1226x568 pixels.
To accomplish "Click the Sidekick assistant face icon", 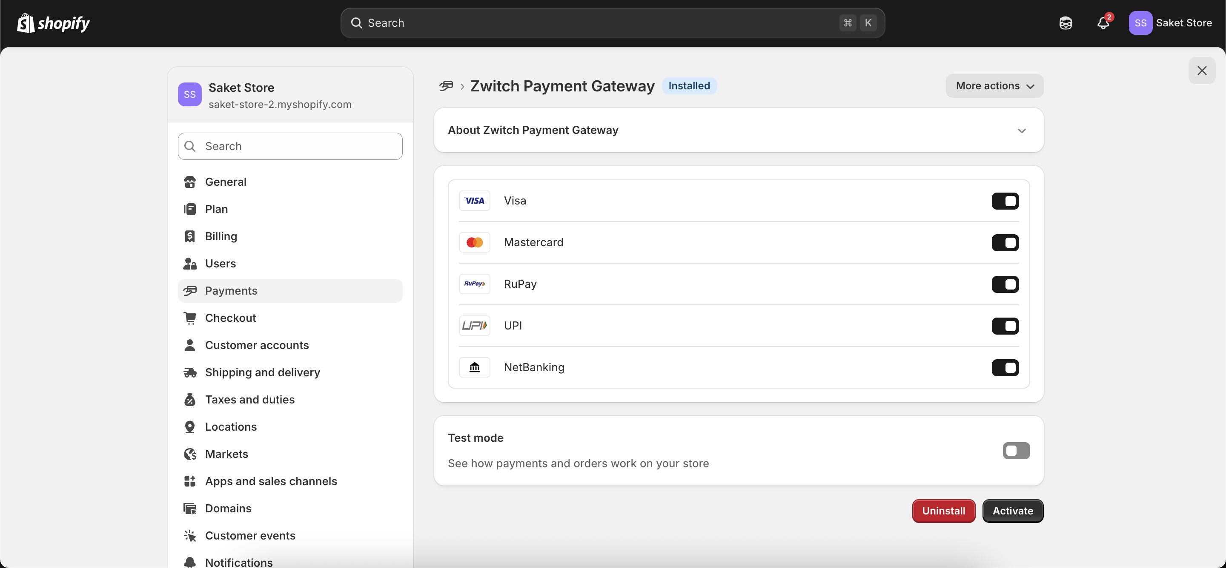I will pyautogui.click(x=1066, y=23).
